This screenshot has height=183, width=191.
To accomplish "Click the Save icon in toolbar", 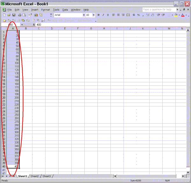I will (x=14, y=15).
